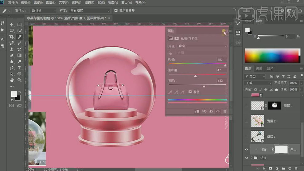
Task: Open the 滤镜(T) menu
Action: point(89,2)
